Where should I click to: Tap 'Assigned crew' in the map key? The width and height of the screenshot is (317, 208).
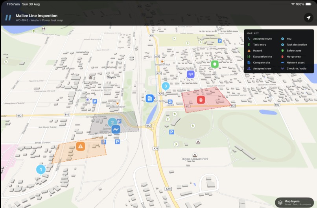point(262,69)
